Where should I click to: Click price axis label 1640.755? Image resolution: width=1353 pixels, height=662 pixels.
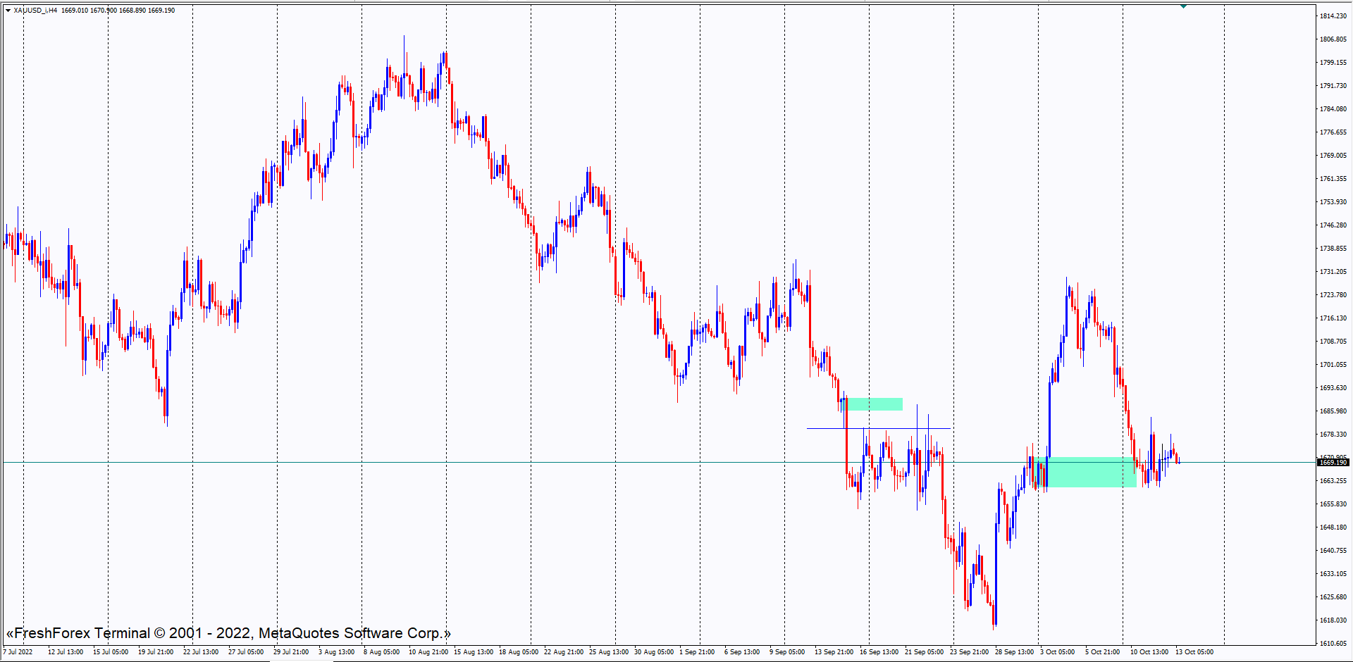coord(1333,551)
